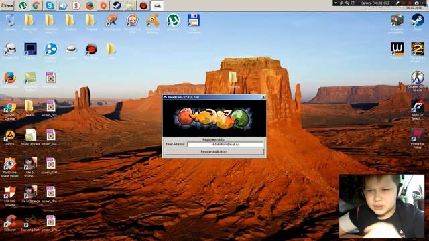The height and width of the screenshot is (241, 429).
Task: Click the red record icon on taskbar
Action: pos(143,5)
